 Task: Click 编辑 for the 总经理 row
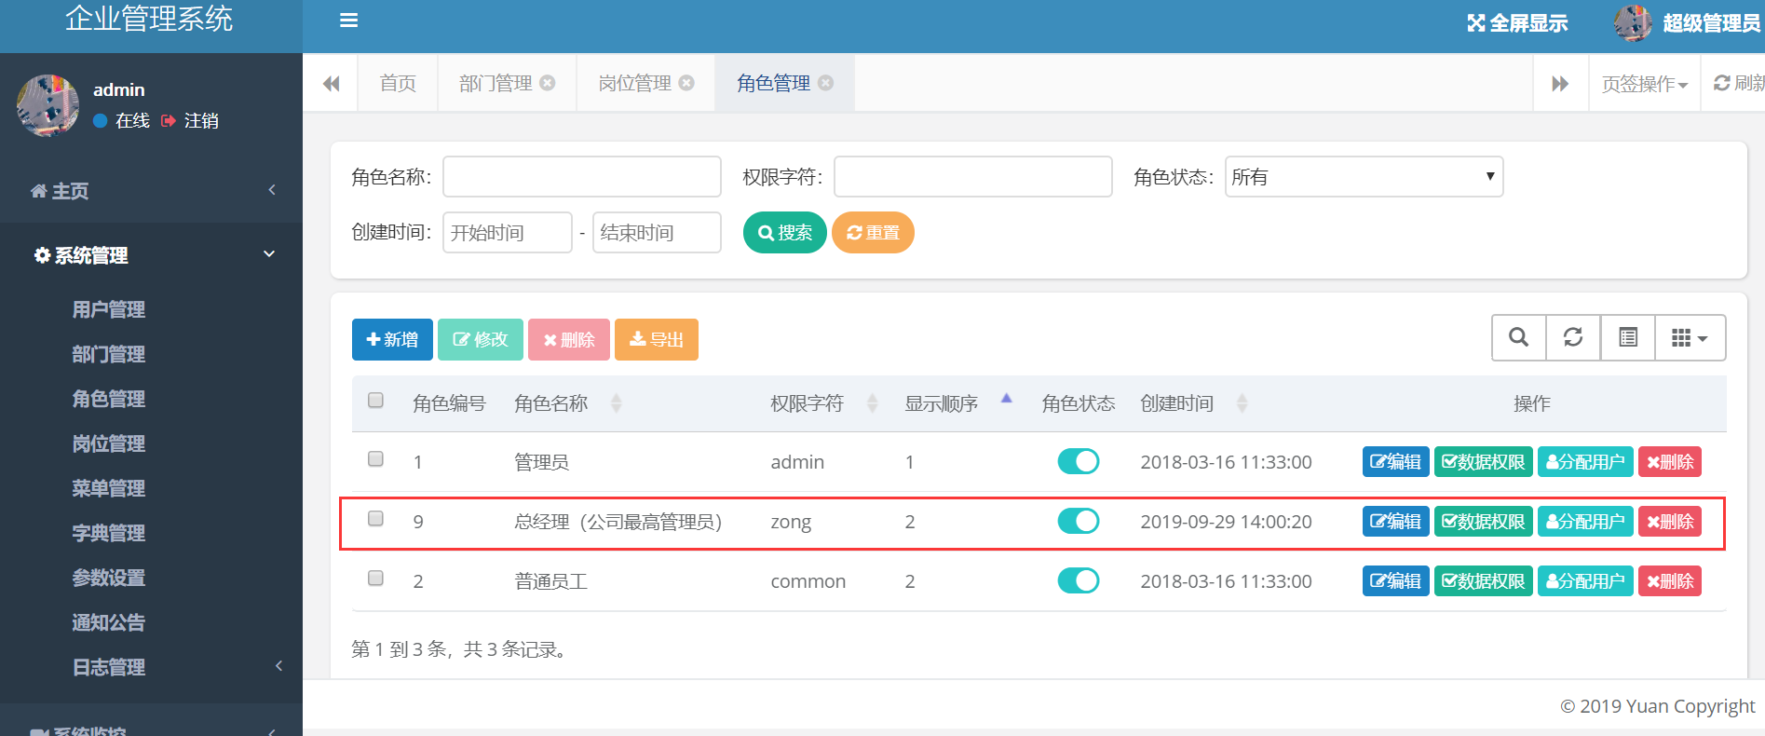coord(1395,521)
